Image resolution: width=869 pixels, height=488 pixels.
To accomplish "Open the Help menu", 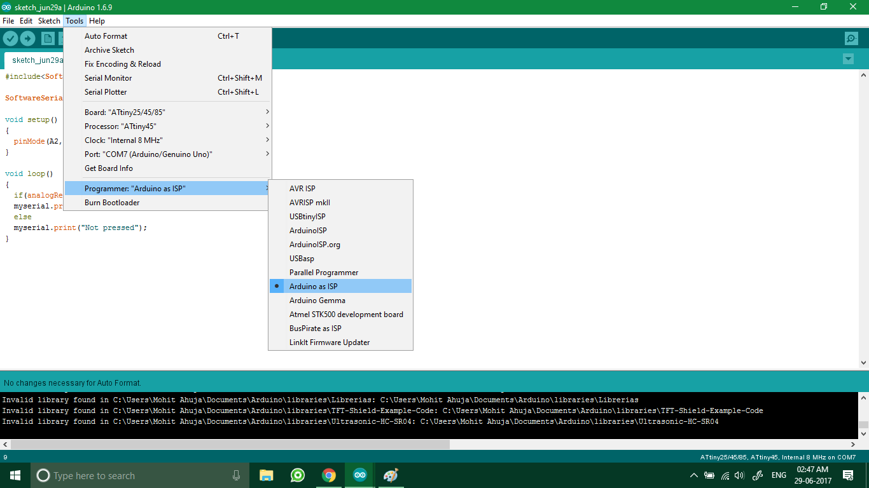I will [97, 21].
